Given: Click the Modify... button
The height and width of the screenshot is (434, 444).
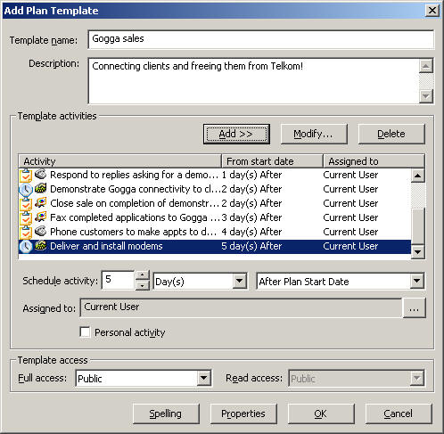Looking at the screenshot, I should pyautogui.click(x=314, y=134).
